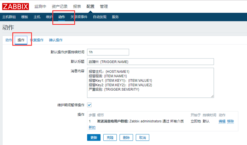The height and width of the screenshot is (145, 247).
Task: Switch to the 恢复操作 tab
Action: click(x=37, y=40)
